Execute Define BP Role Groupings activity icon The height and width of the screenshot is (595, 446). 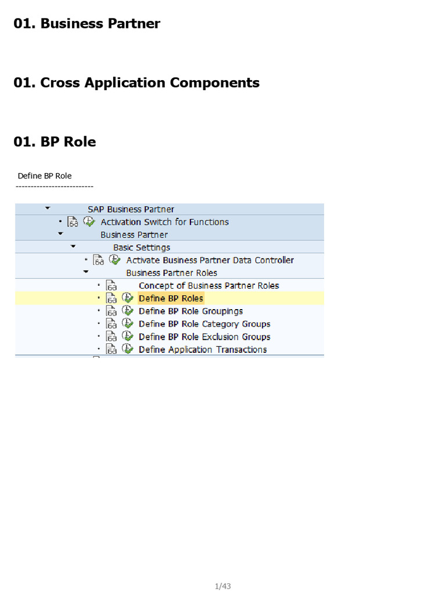point(127,311)
